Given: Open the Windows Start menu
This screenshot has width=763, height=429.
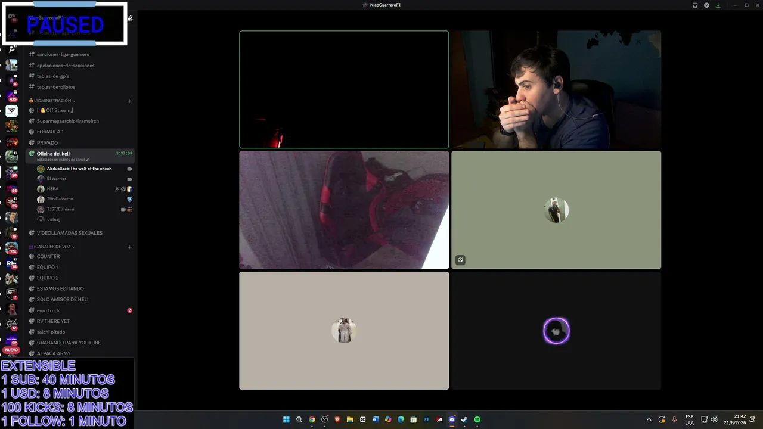Looking at the screenshot, I should click(286, 419).
